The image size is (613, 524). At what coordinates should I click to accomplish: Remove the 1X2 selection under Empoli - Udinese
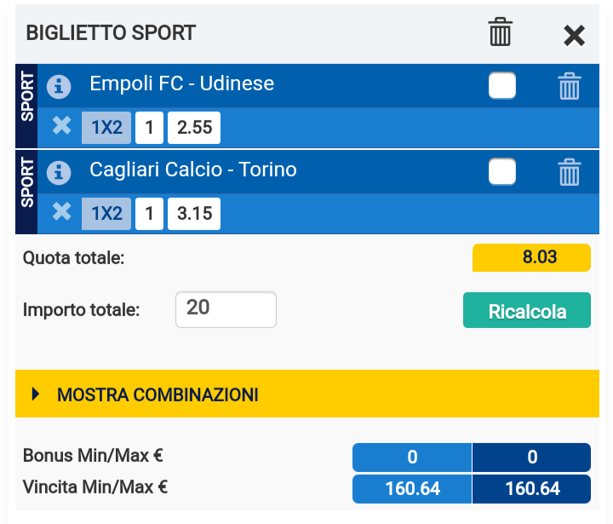(x=61, y=127)
